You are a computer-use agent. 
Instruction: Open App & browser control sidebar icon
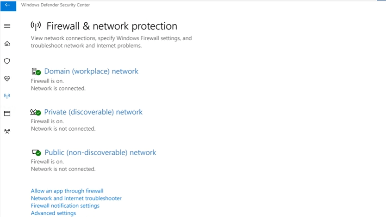[7, 114]
